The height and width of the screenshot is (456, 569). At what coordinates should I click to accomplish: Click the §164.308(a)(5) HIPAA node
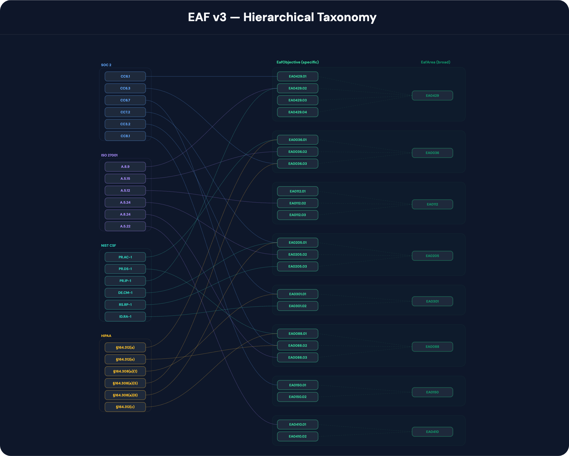(125, 383)
